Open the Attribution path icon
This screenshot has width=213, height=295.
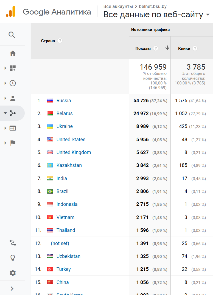[13, 243]
